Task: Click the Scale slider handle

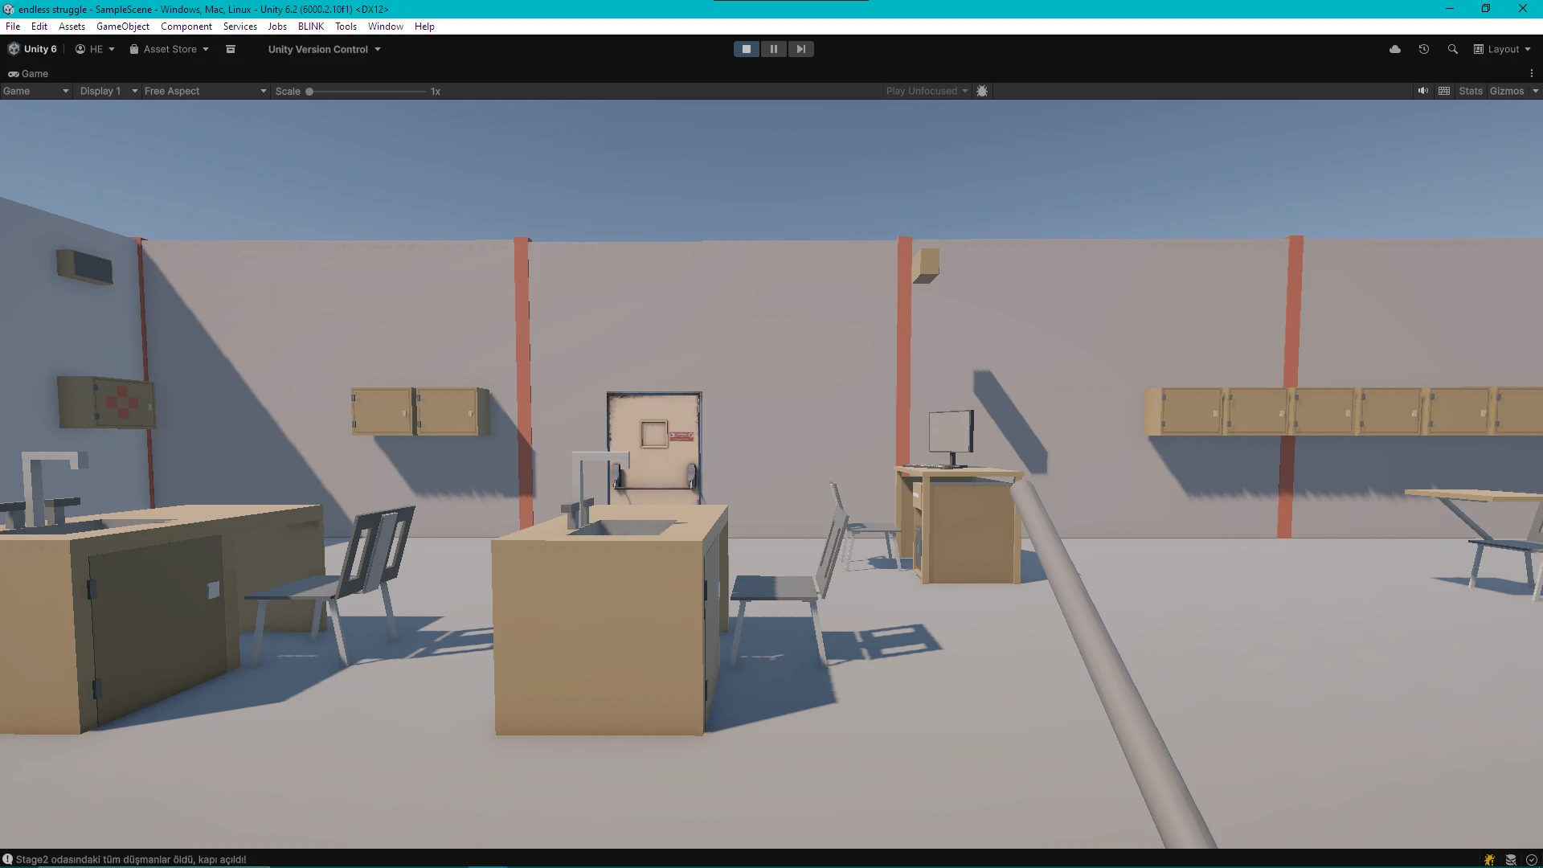Action: (x=309, y=92)
